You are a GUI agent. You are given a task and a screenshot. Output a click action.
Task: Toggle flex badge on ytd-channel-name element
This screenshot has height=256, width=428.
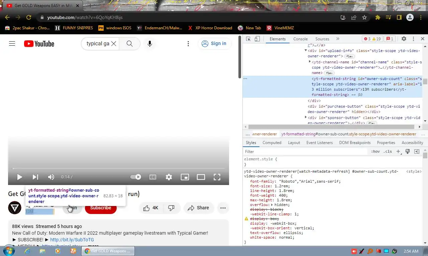click(x=329, y=73)
